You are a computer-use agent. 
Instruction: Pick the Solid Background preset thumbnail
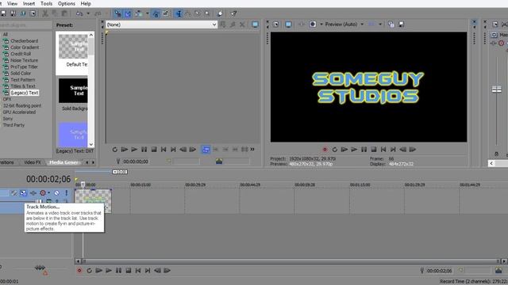click(73, 91)
